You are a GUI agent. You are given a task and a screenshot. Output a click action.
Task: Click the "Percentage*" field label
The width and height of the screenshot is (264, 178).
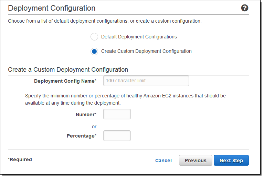[x=81, y=136]
